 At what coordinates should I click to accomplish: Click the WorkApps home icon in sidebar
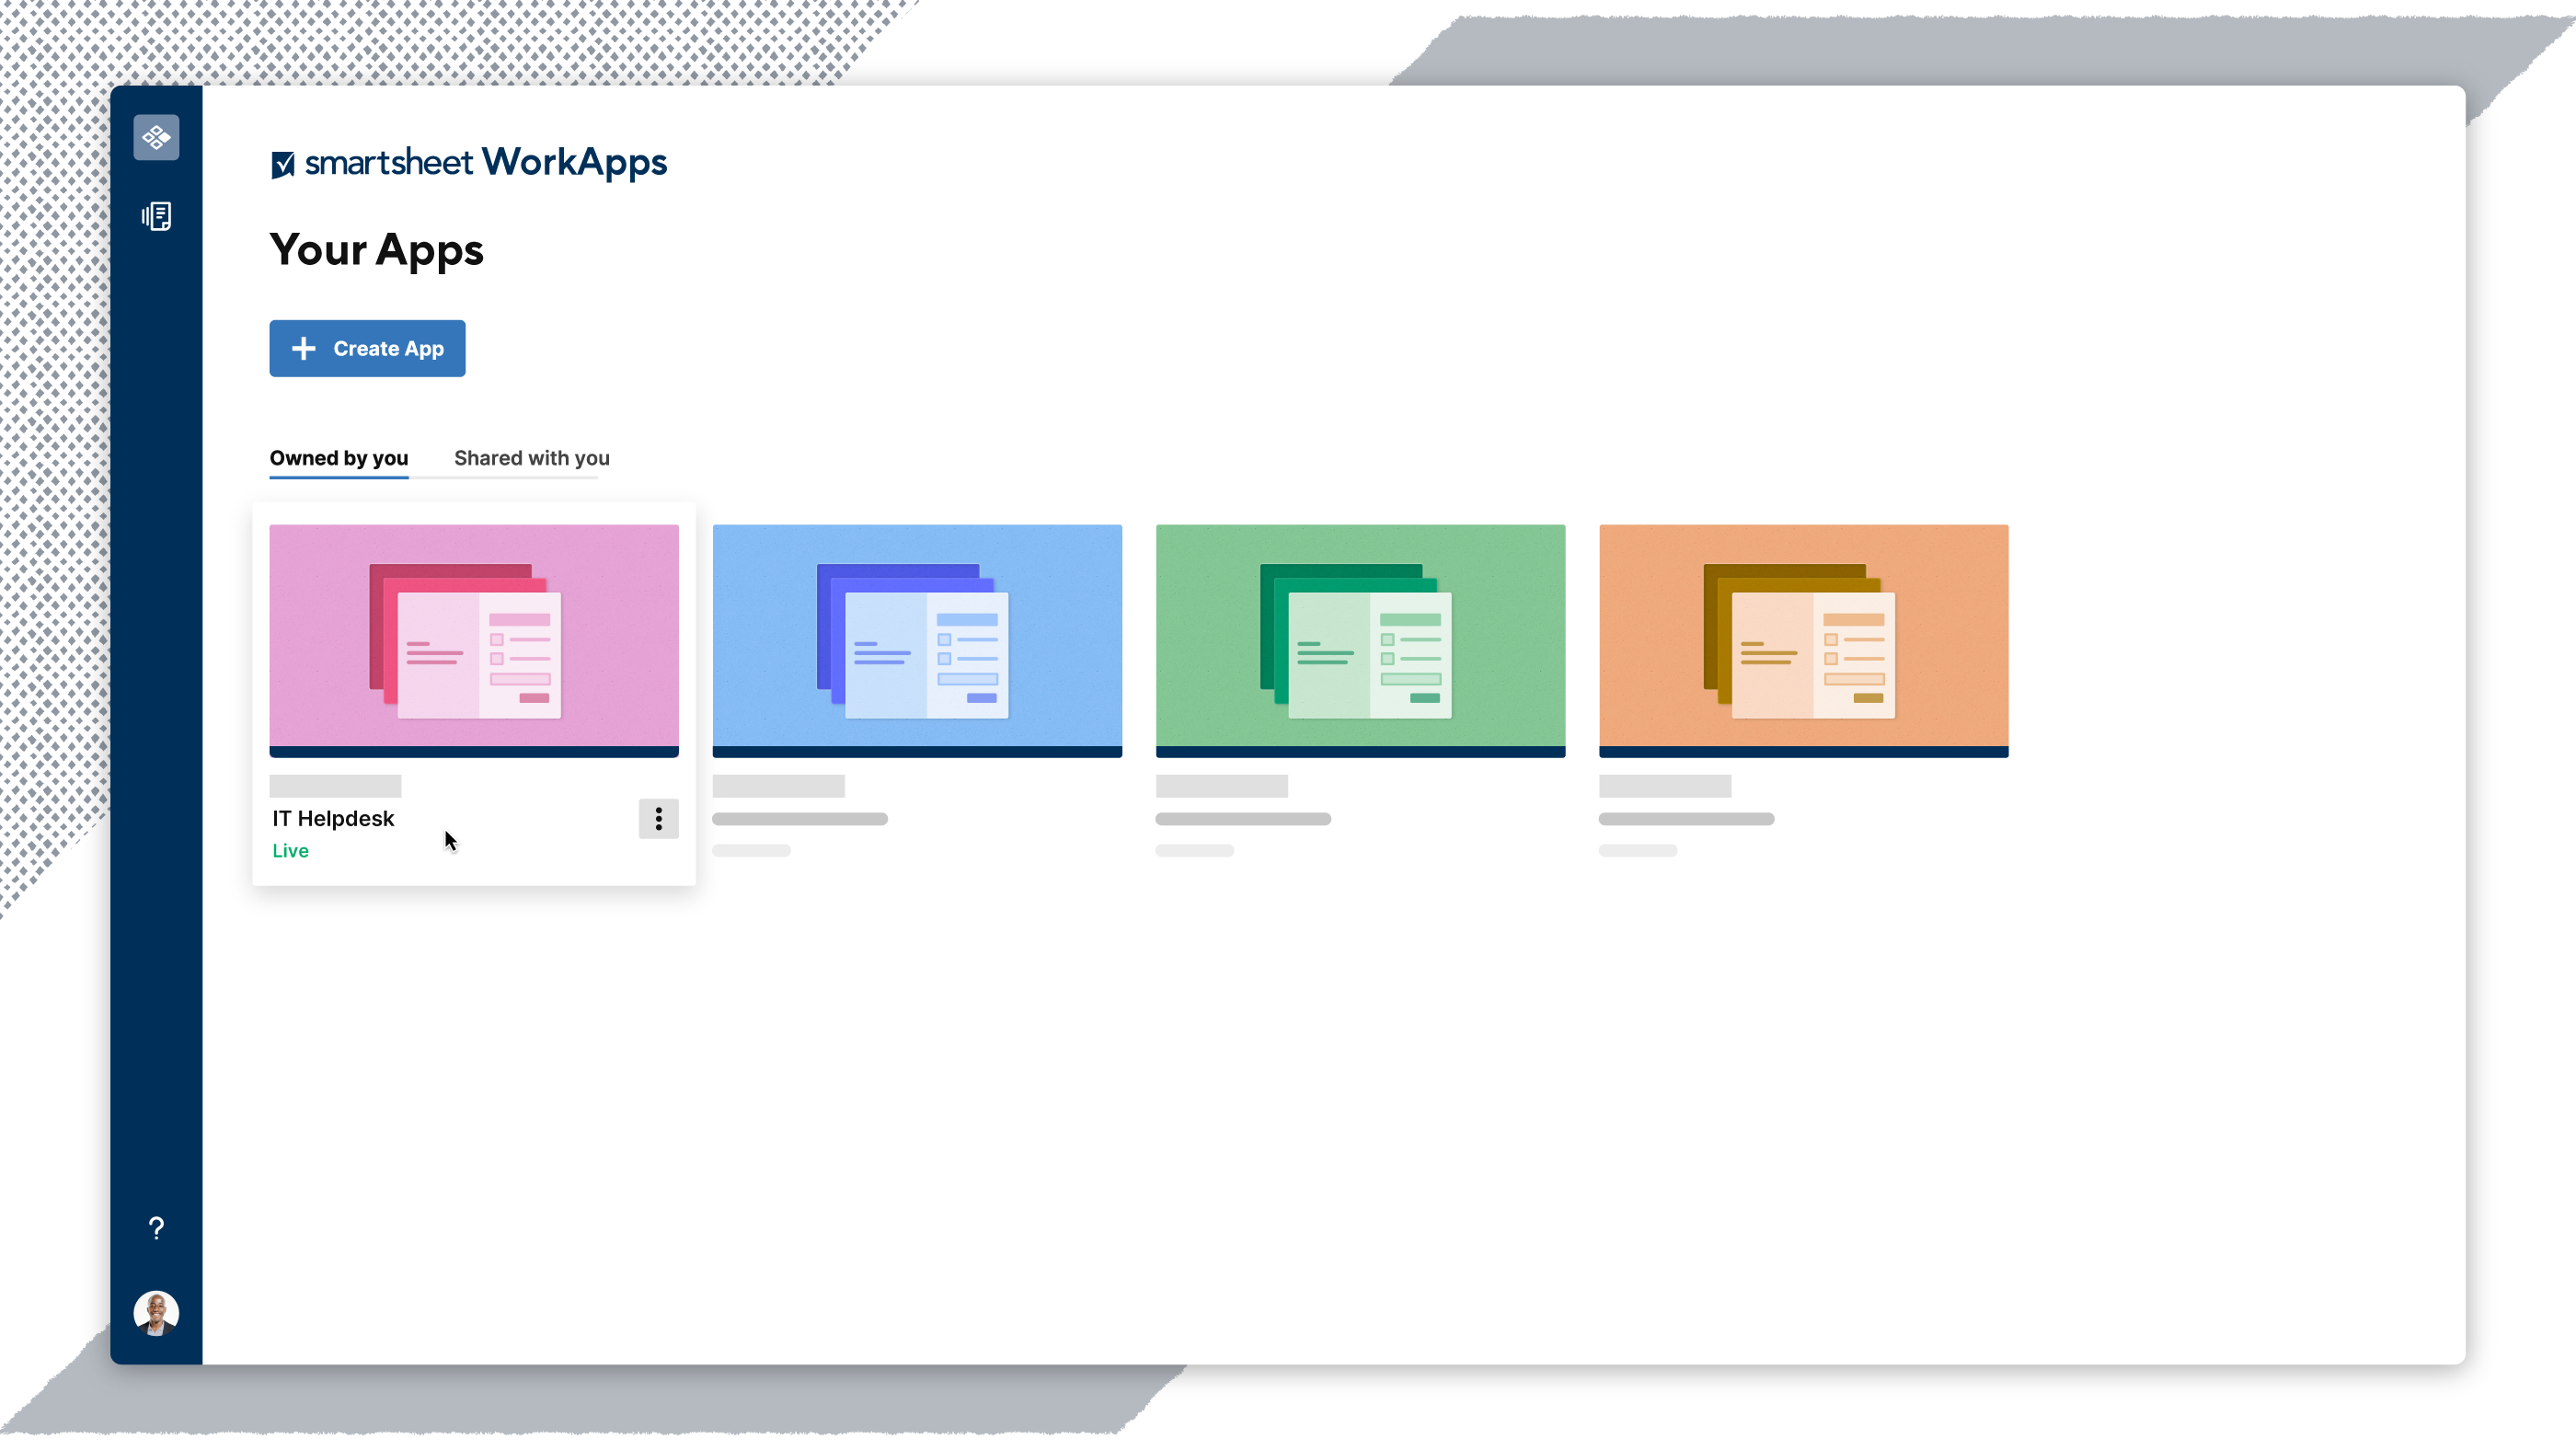click(156, 137)
